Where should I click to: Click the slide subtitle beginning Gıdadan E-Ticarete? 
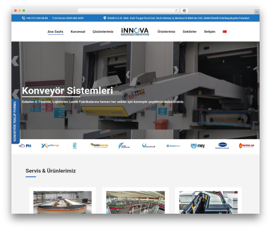tap(103, 102)
